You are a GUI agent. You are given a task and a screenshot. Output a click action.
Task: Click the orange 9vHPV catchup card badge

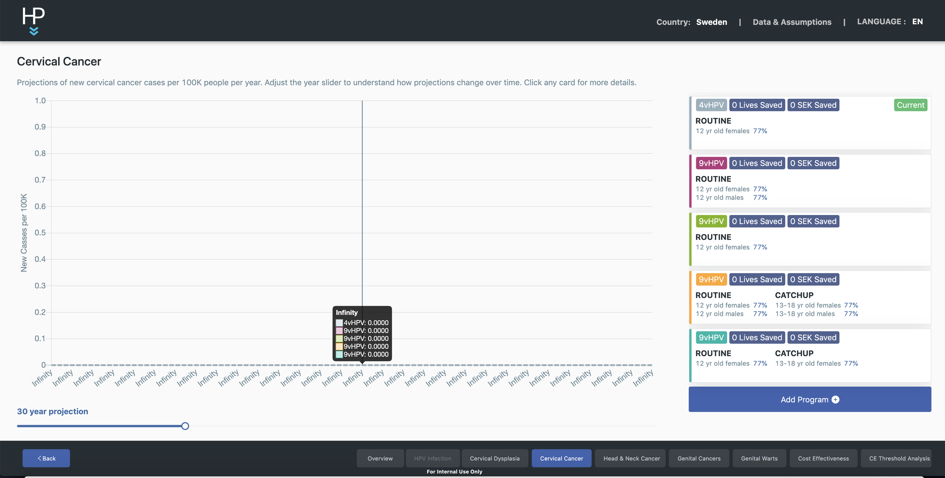coord(711,280)
